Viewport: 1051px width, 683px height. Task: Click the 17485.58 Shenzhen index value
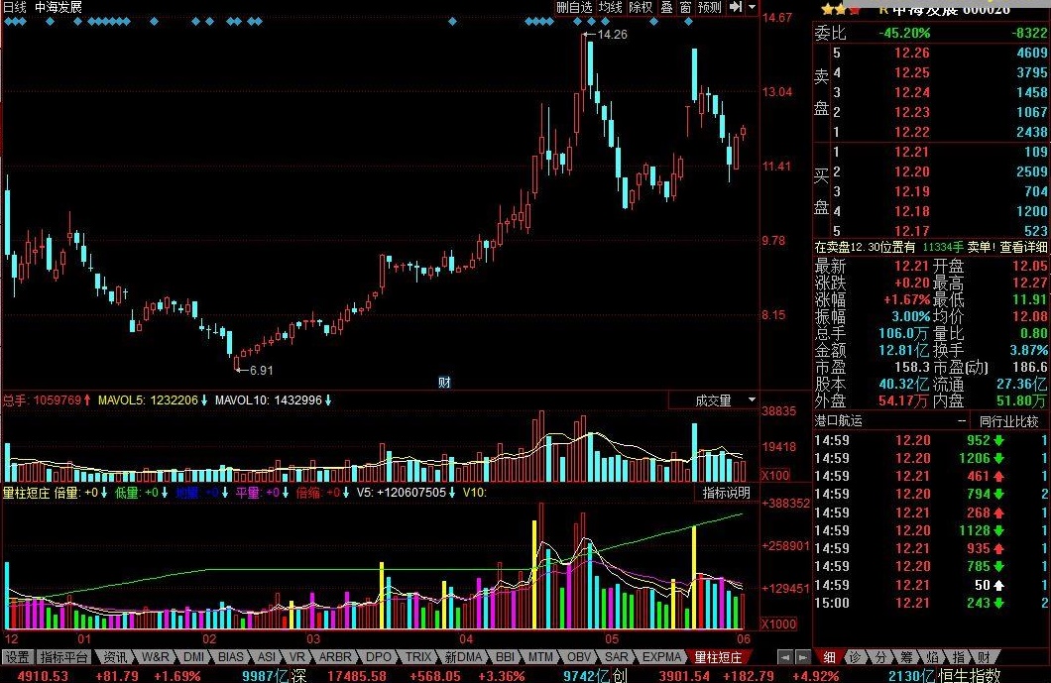357,676
